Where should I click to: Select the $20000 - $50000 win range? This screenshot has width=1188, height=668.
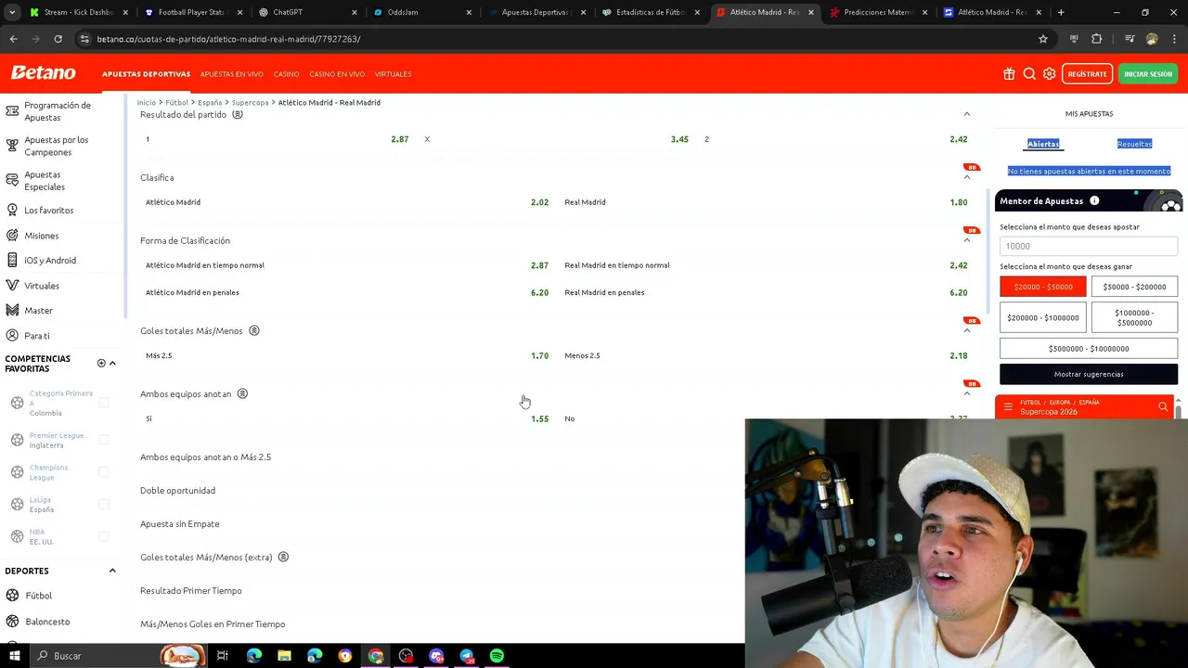coord(1043,287)
